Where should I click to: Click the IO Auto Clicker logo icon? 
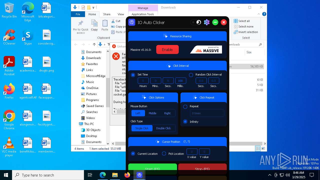132,22
